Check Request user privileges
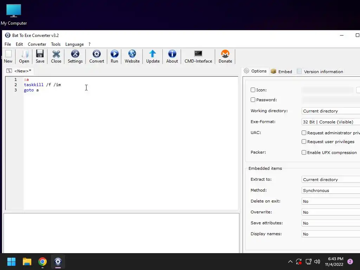This screenshot has height=270, width=360. pos(304,142)
